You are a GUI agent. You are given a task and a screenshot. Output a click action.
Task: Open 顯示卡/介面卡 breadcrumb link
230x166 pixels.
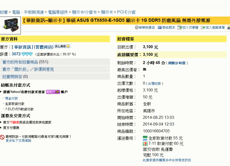[x=84, y=12]
